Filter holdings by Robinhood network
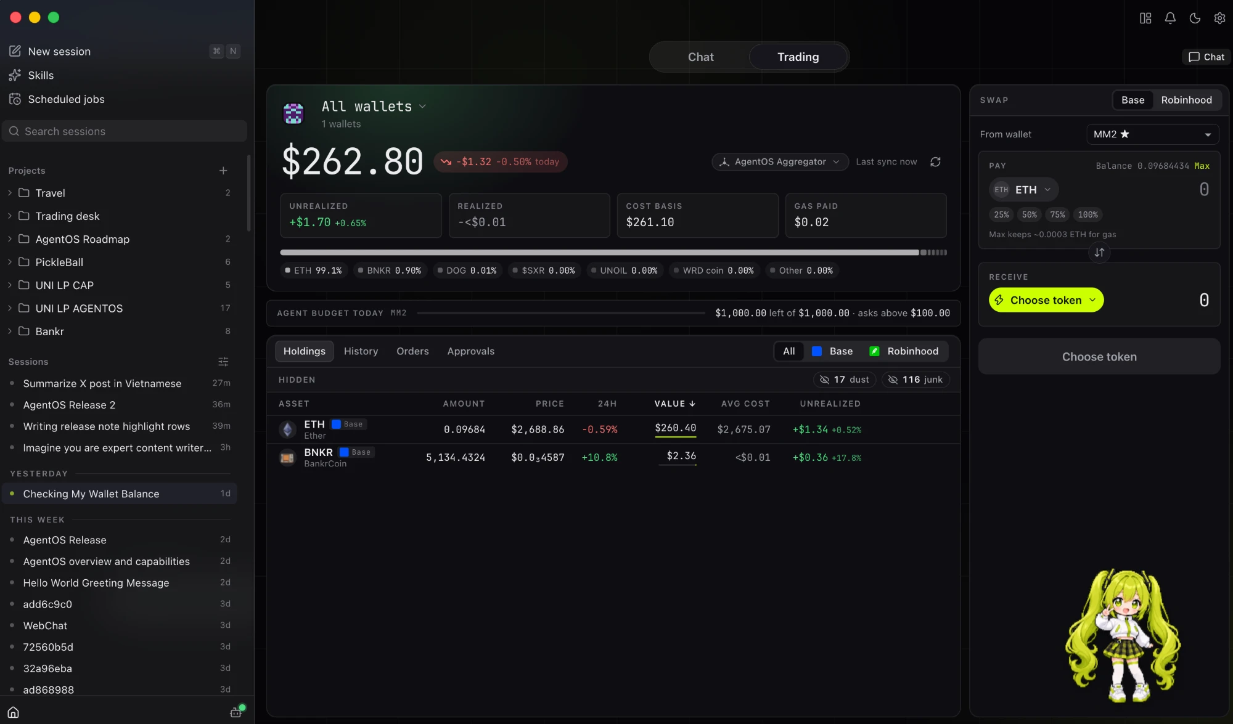Viewport: 1233px width, 724px height. click(x=904, y=351)
